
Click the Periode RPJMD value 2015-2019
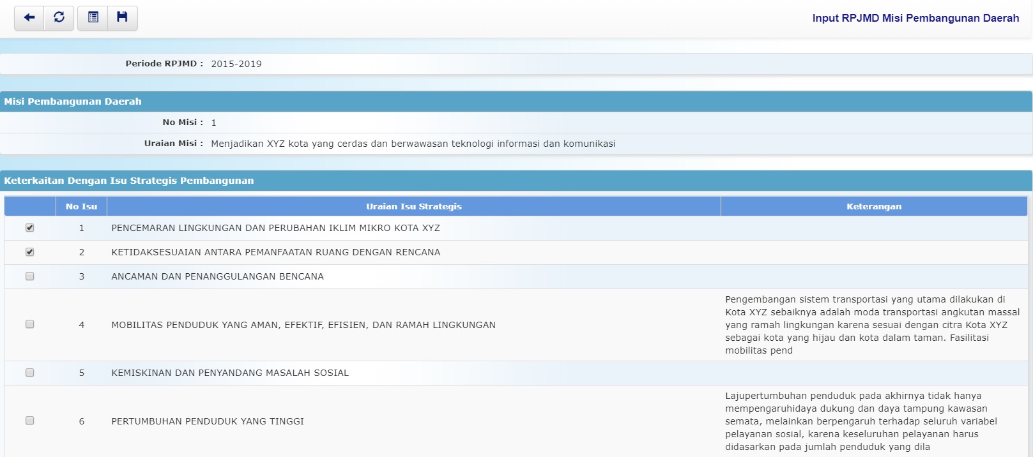click(236, 64)
